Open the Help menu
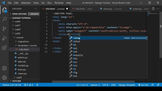 [x=69, y=3]
